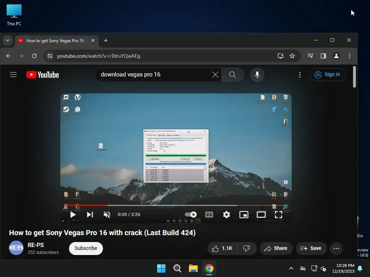
Task: Open YouTube settings three-dot menu
Action: tap(300, 75)
